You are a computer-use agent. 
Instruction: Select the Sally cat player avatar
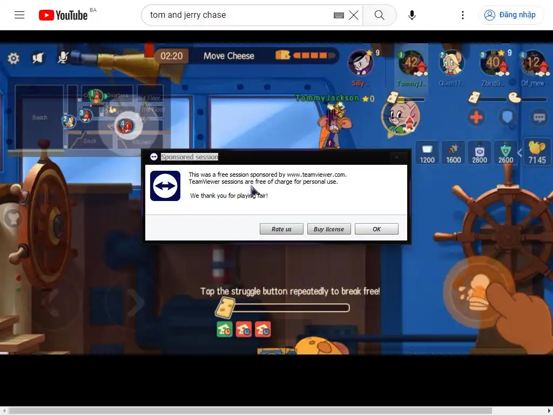pos(360,63)
